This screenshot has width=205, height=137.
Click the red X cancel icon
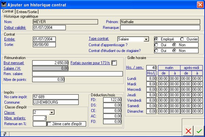point(188,131)
